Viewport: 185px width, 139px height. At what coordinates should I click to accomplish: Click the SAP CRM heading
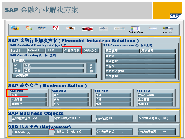point(59,91)
